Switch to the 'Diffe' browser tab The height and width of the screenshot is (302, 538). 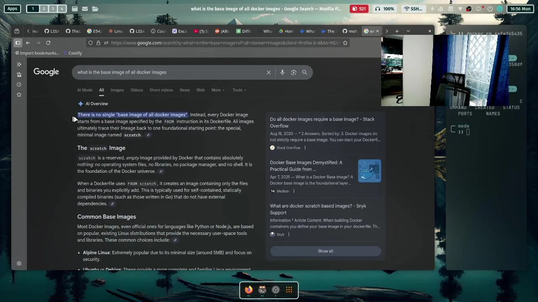244,31
